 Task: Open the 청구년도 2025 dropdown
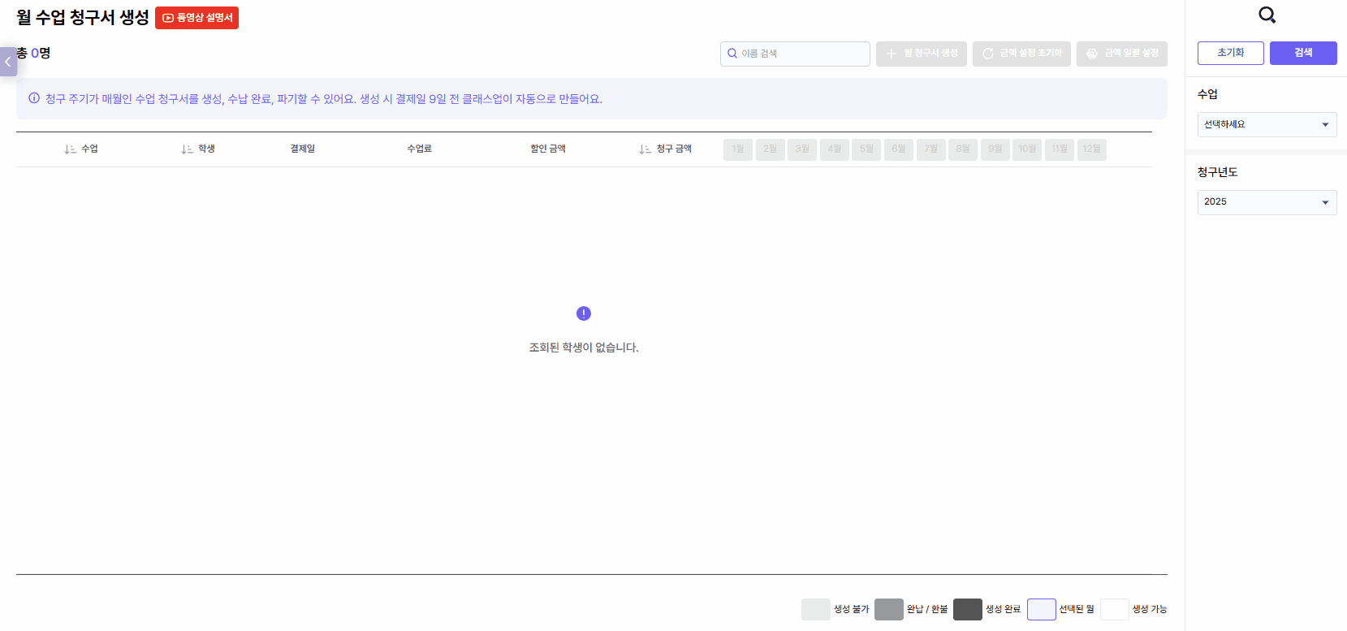(1267, 202)
